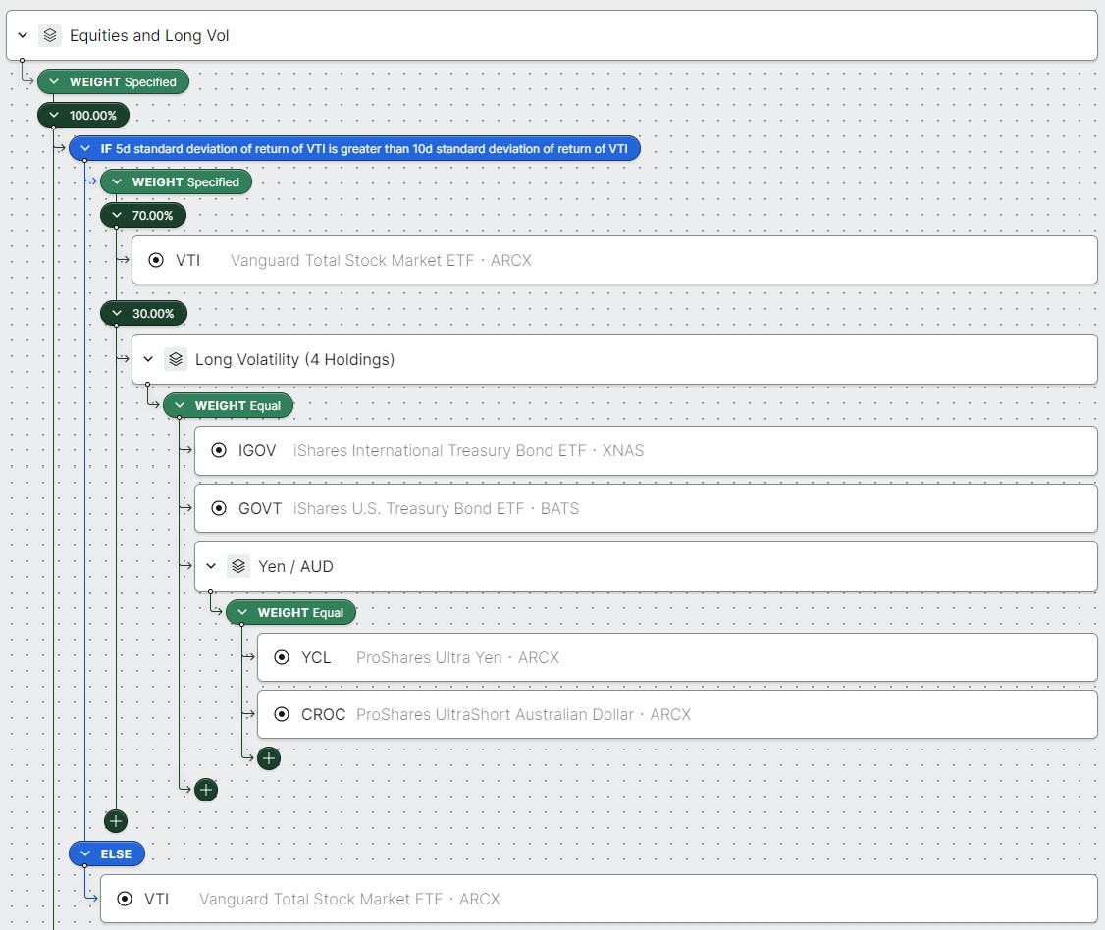Screen dimensions: 1105x930
Task: Collapse the 30.00% weight block
Action: 117,314
